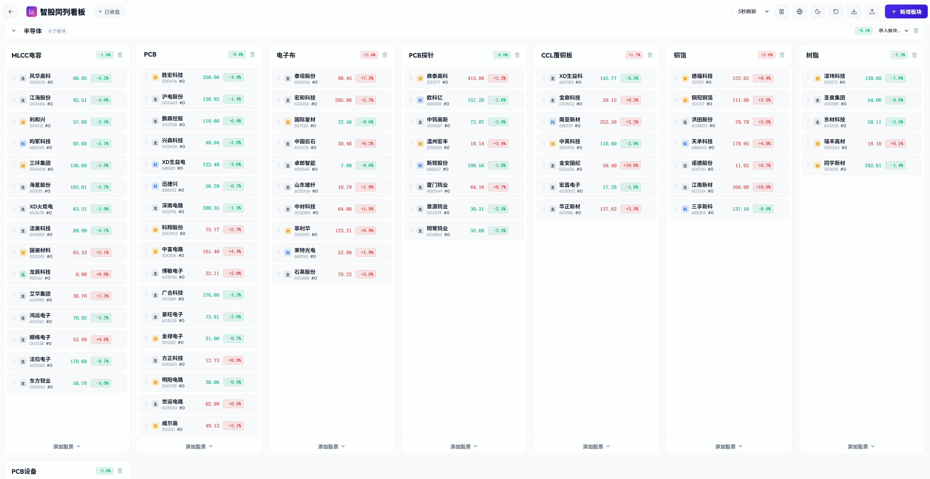Click the 半导体 group change badge -0.1%
930x479 pixels.
pos(864,31)
